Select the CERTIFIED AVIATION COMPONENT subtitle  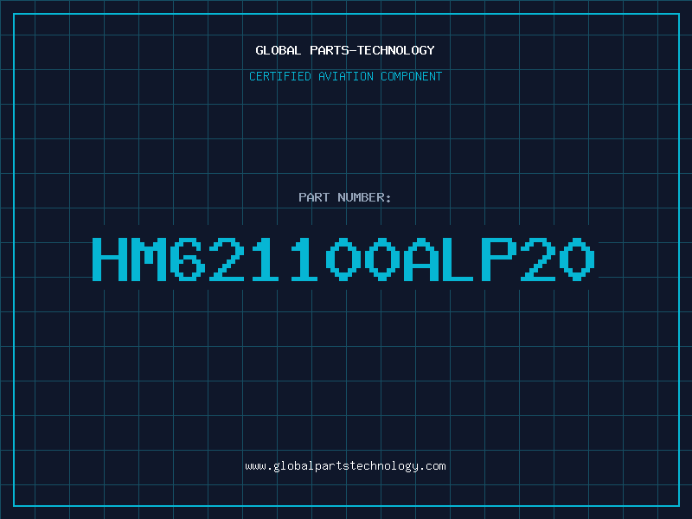coord(345,76)
